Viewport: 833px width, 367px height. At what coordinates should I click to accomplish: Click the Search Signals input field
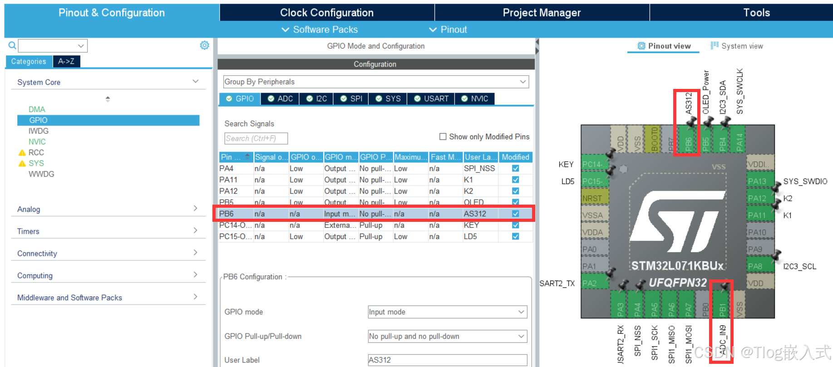[x=256, y=138]
